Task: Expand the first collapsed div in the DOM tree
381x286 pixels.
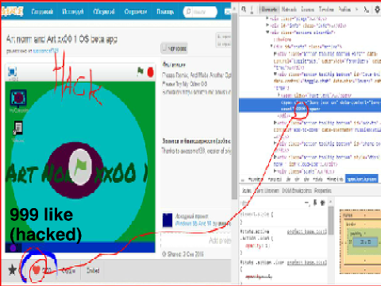Action: (267, 18)
